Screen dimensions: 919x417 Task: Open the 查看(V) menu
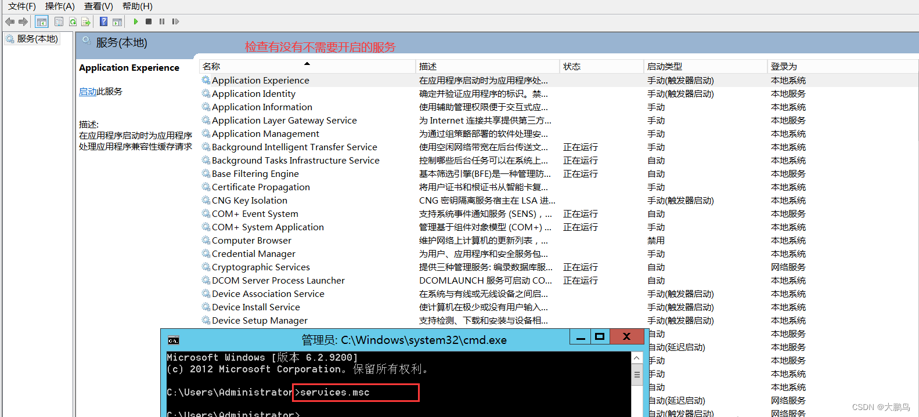coord(99,6)
